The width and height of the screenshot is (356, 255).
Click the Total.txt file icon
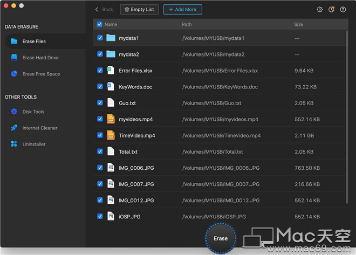click(x=111, y=151)
